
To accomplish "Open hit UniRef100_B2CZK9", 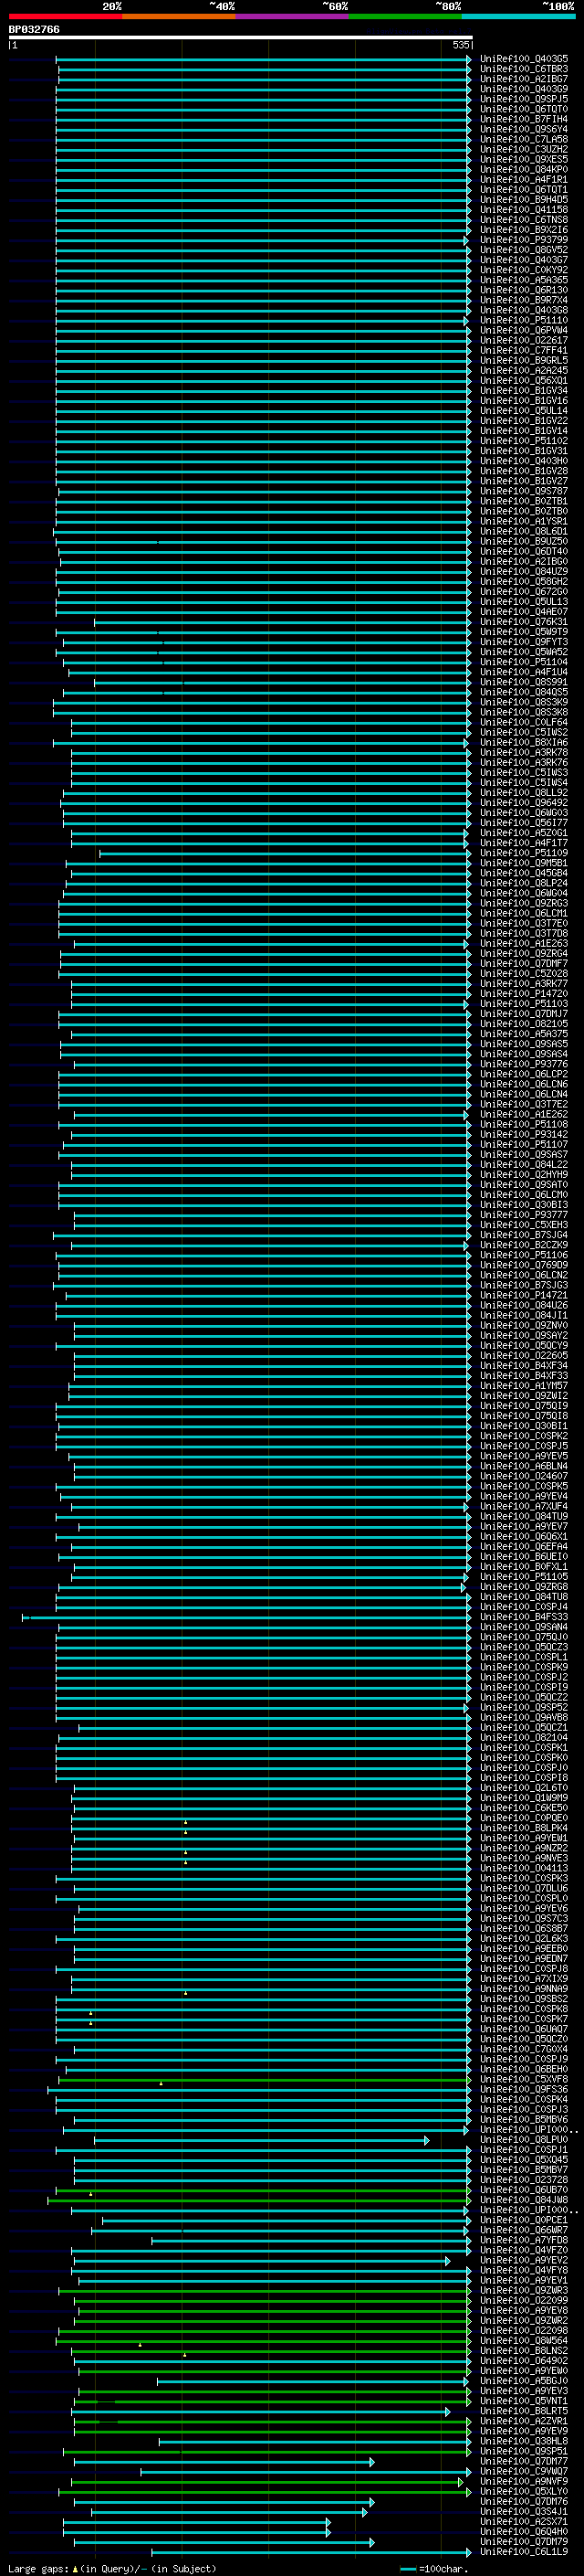I will (523, 1245).
